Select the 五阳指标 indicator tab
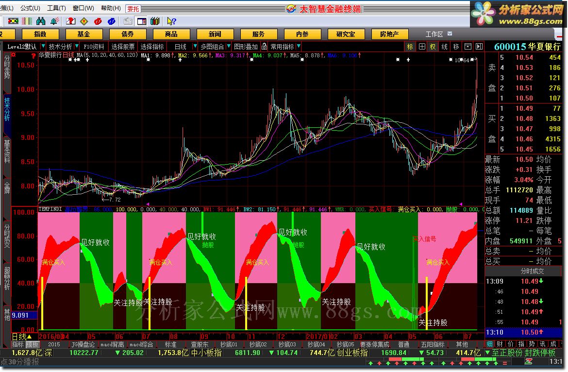The height and width of the screenshot is (372, 568). point(433,344)
